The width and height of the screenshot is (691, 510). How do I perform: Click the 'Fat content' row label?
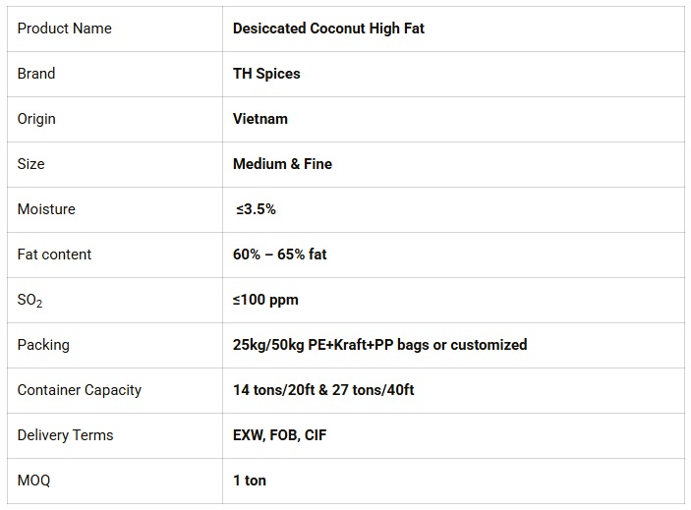pos(54,255)
